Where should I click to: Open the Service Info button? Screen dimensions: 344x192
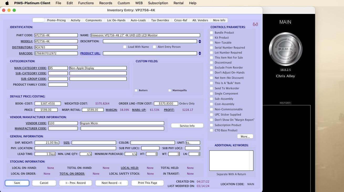click(x=187, y=126)
